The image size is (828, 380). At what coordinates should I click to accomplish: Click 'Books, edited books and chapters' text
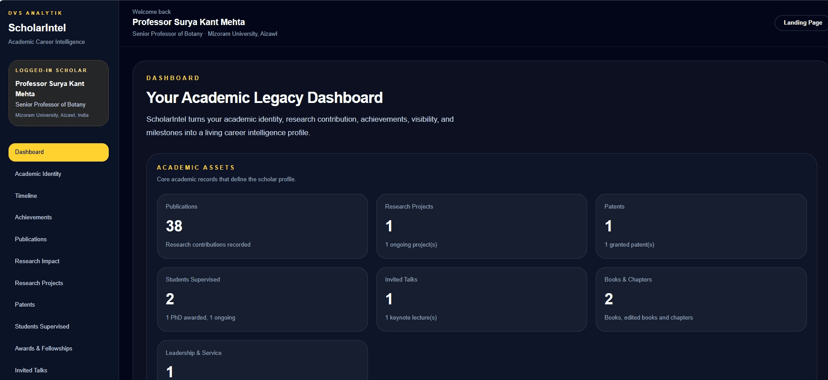coord(649,318)
